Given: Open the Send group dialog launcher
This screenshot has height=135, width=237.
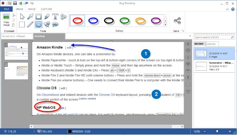Looking at the screenshot, I should click(183, 31).
